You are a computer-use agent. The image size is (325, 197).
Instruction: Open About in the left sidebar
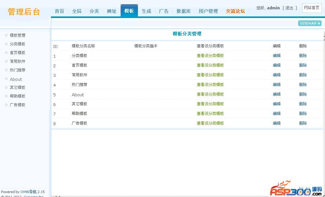[16, 79]
